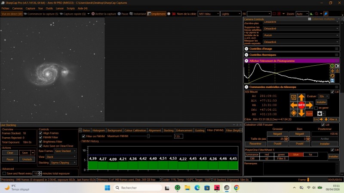This screenshot has height=193, width=344.
Task: Open the Raw Frames Save Stacked dropdown
Action: (x=65, y=151)
